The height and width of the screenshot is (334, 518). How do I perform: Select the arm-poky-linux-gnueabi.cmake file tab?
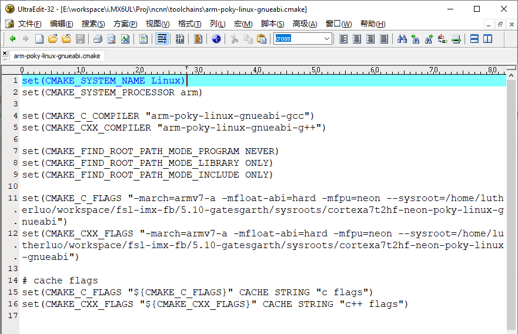[x=57, y=56]
